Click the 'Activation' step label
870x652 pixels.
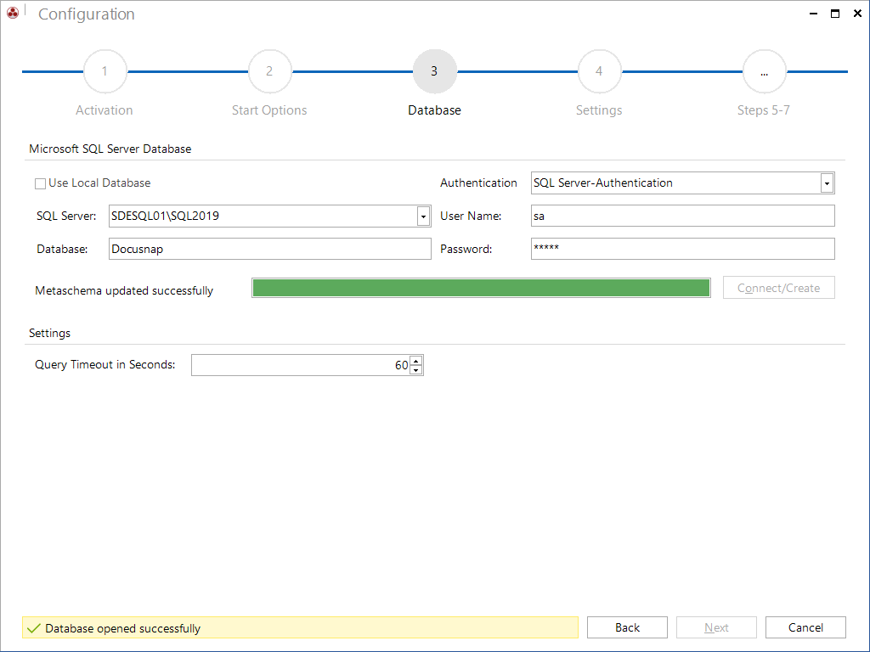[x=105, y=110]
